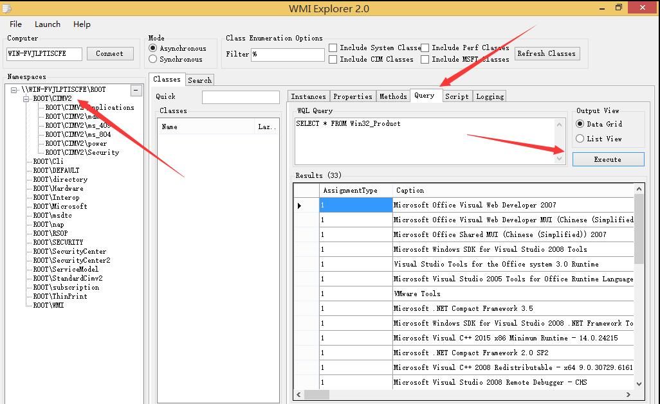Click the Quick filter input field
This screenshot has width=660, height=404.
(241, 97)
